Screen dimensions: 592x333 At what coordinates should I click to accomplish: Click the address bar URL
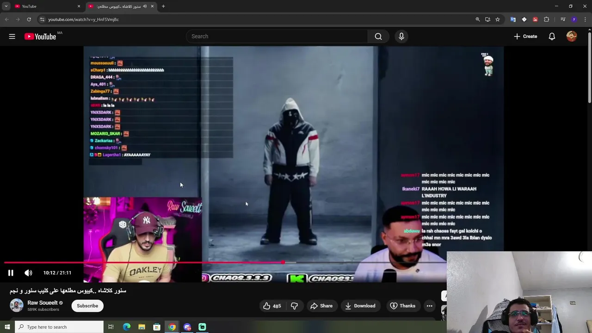pos(84,19)
